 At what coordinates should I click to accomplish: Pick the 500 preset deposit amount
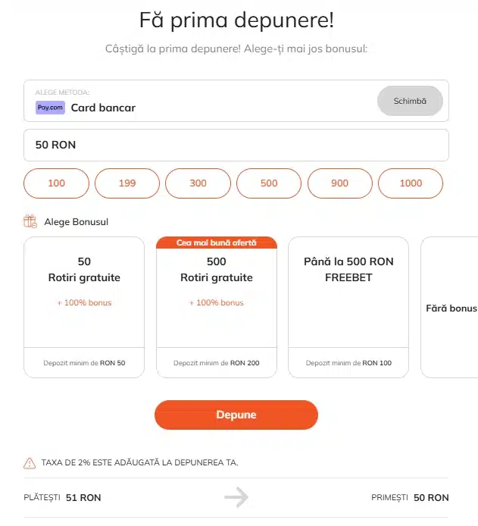tap(269, 183)
